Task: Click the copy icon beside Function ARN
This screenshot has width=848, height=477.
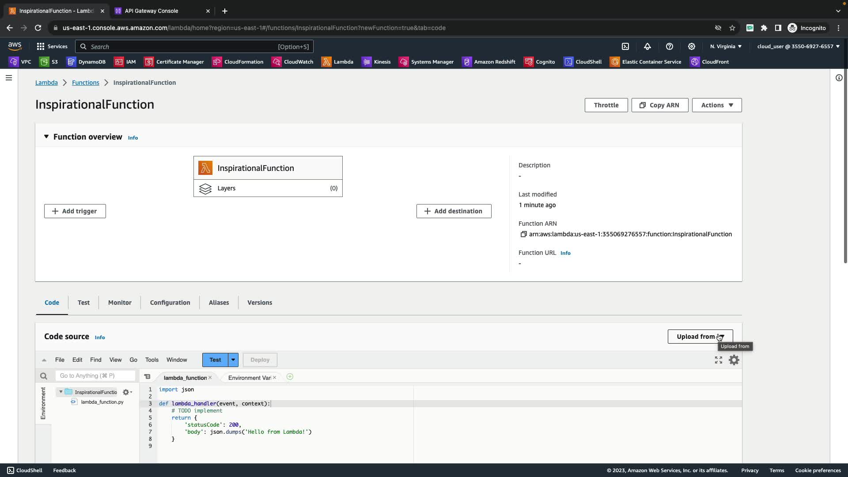Action: tap(523, 234)
